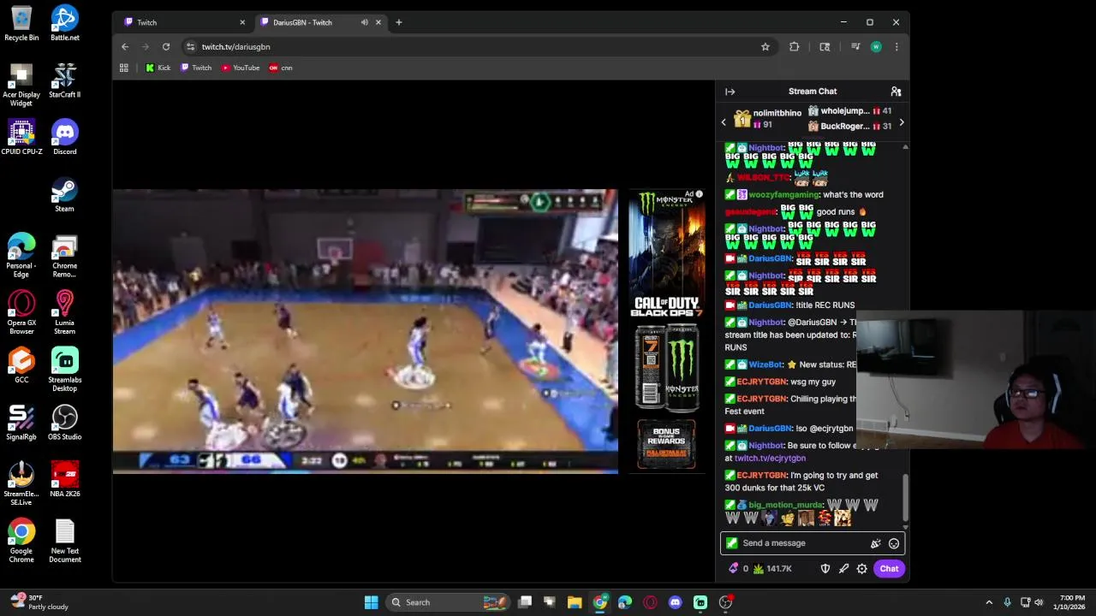Click the Bonus Rewards ad button
Viewport: 1096px width, 616px height.
(x=666, y=445)
